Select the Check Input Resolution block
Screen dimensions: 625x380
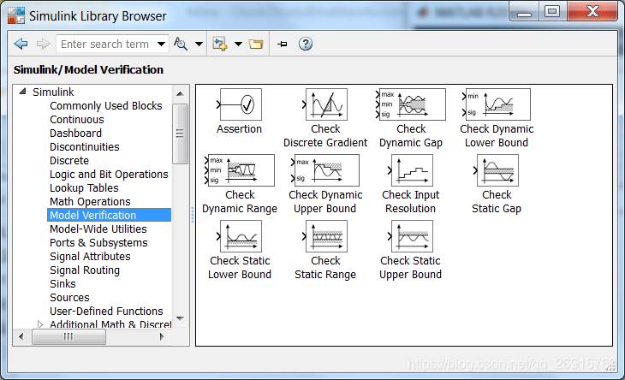411,170
